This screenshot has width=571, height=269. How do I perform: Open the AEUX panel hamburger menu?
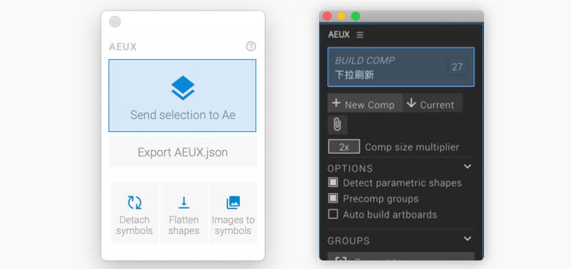(360, 35)
